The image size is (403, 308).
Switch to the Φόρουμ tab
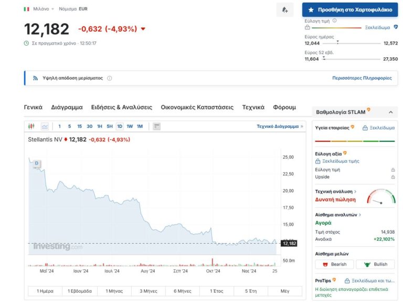284,107
